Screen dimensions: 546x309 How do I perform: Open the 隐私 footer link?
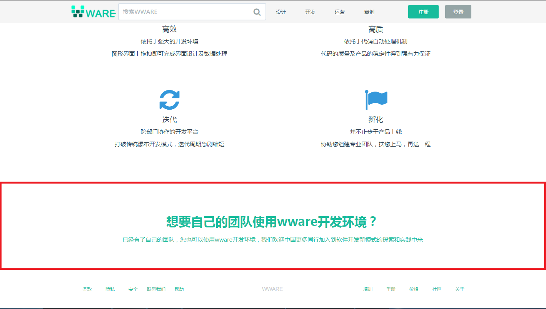click(x=110, y=289)
